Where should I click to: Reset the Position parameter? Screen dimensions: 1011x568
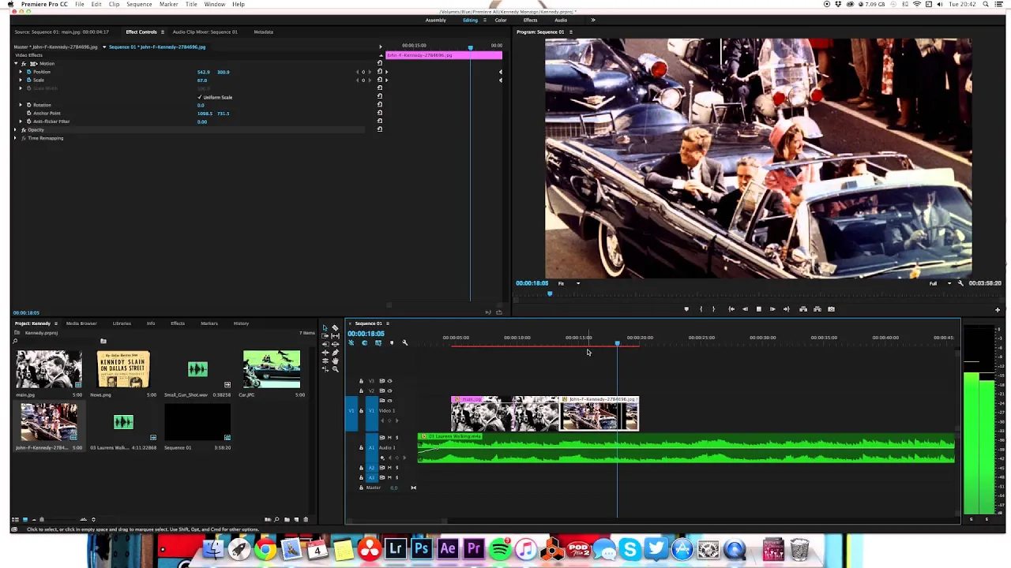click(379, 72)
